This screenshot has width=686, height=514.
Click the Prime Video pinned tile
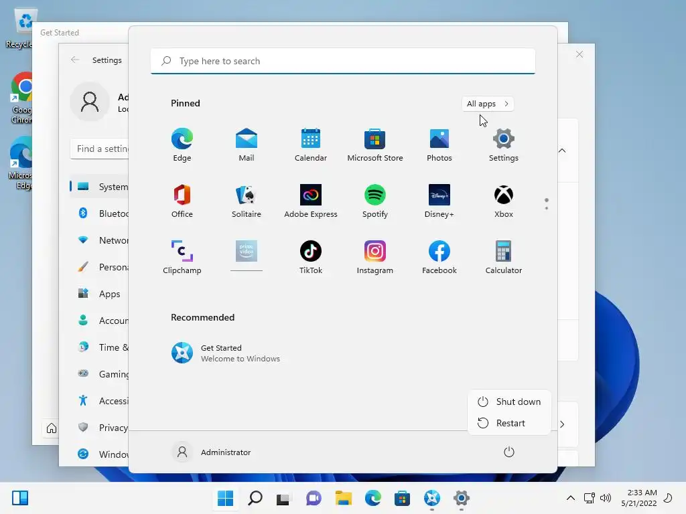247,255
